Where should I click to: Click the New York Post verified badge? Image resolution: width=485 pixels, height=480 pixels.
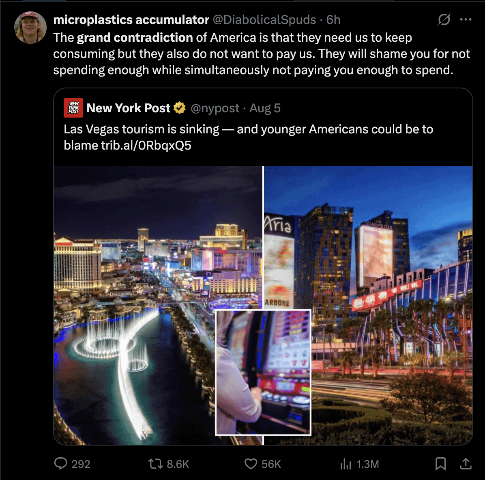tap(179, 108)
